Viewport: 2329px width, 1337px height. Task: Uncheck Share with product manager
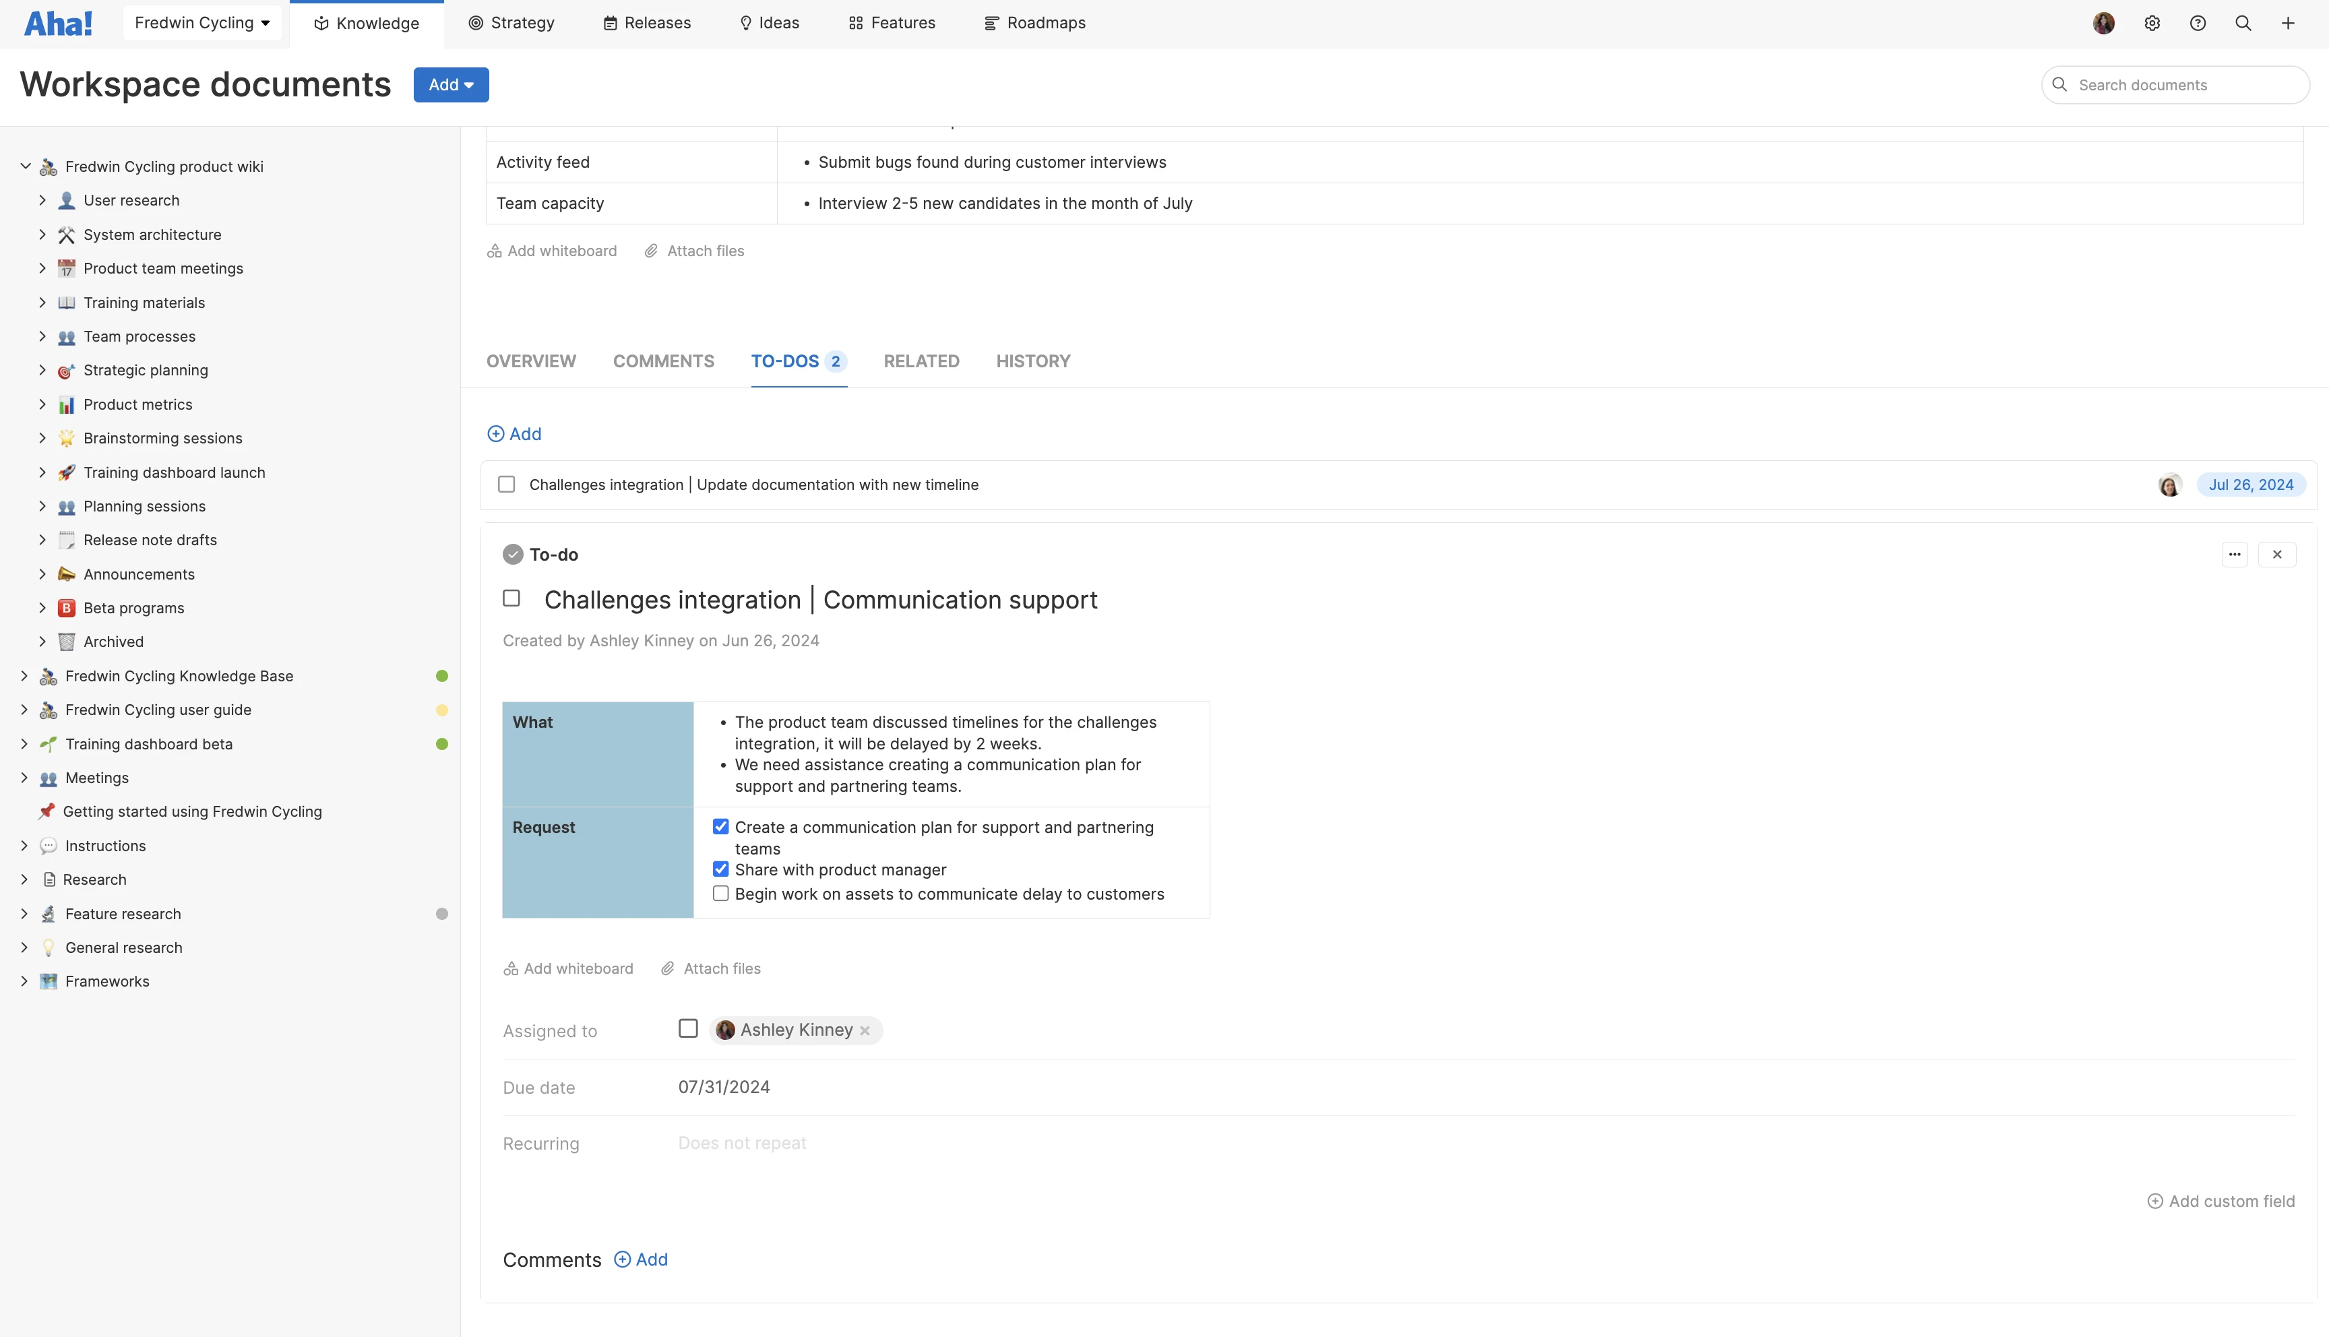[x=720, y=869]
